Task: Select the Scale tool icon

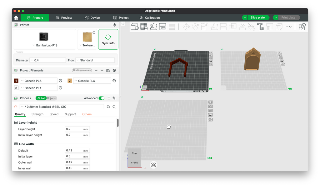Action: tap(204, 27)
